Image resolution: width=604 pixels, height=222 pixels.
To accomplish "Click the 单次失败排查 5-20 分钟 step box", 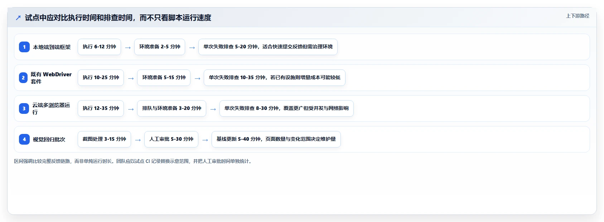I will tap(268, 47).
